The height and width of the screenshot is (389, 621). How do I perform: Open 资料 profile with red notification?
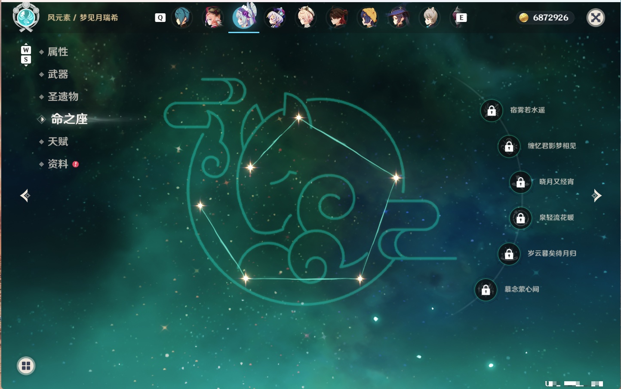tap(58, 164)
